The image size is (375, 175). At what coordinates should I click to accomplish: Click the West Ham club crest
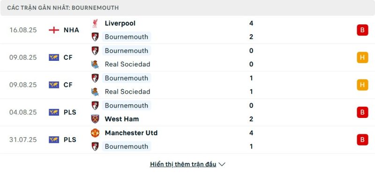point(95,119)
